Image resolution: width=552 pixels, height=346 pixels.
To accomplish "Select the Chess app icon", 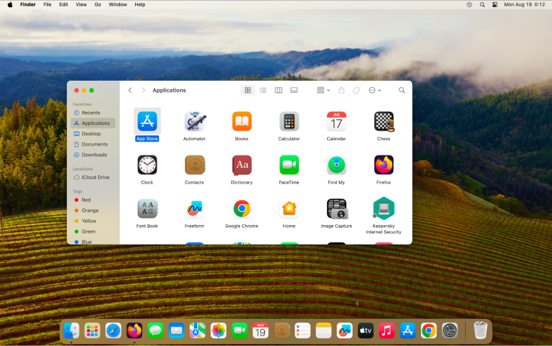I will pyautogui.click(x=384, y=122).
